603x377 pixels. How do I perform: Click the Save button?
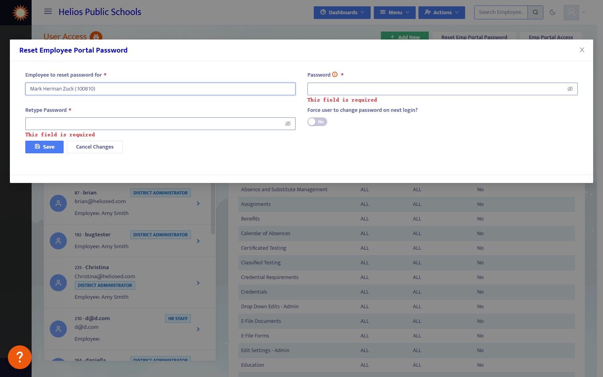pos(44,147)
